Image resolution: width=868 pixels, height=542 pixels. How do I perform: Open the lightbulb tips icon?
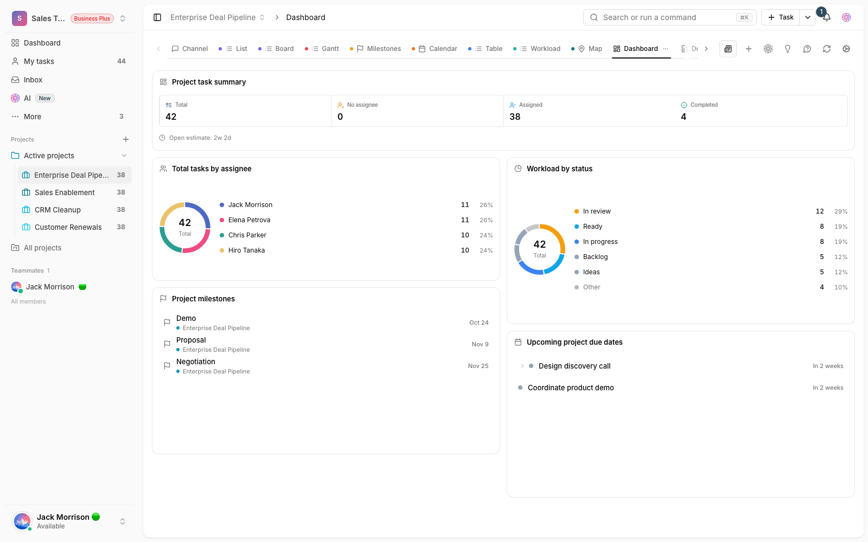click(788, 49)
